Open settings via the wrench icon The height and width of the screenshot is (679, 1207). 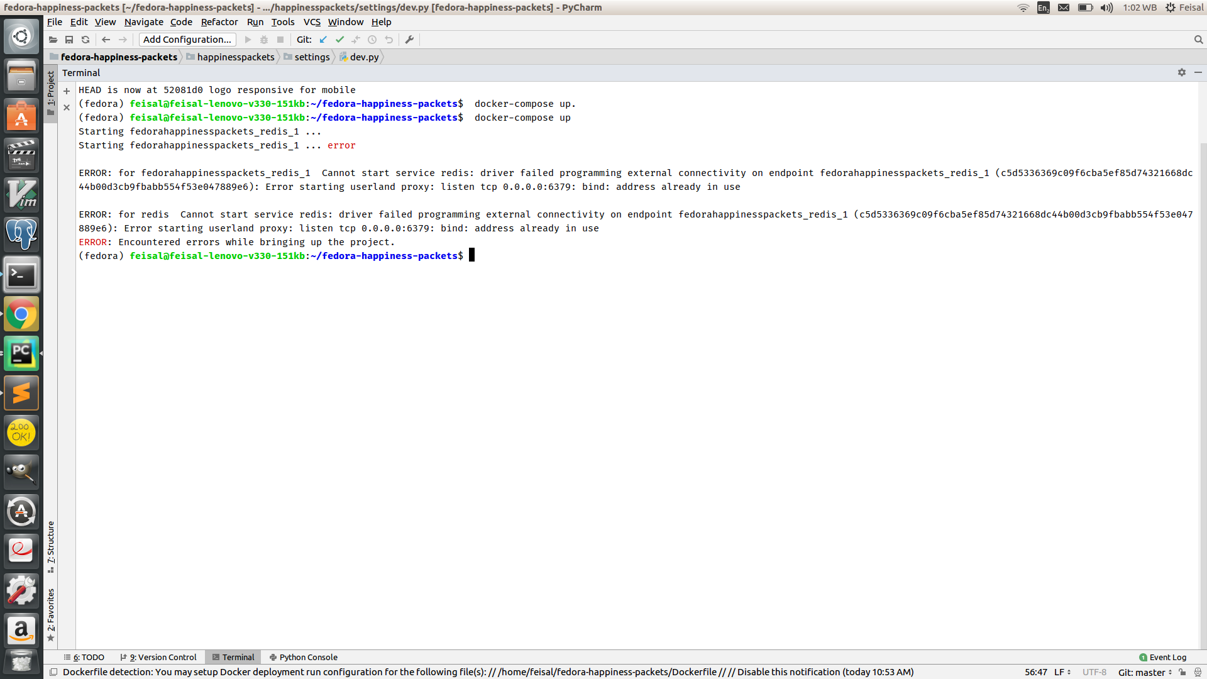pos(409,40)
